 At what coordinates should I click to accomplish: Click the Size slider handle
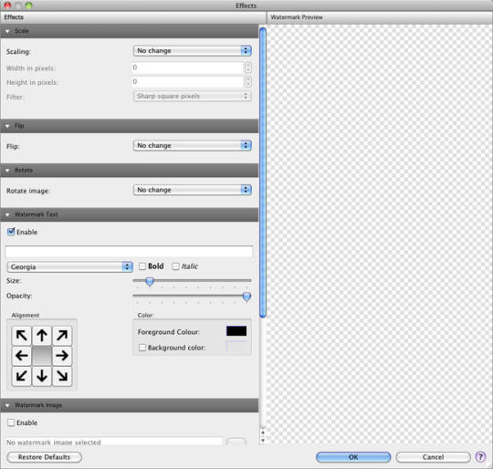click(150, 281)
